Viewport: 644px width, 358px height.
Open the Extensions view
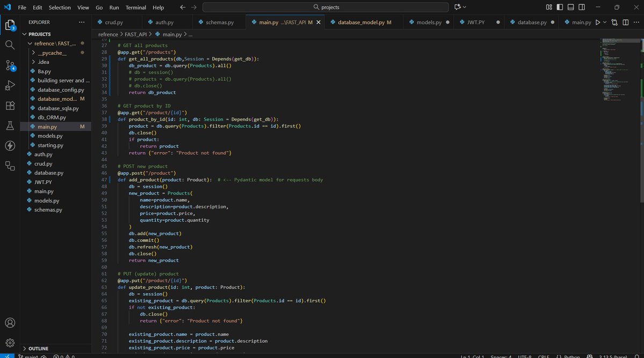[10, 106]
